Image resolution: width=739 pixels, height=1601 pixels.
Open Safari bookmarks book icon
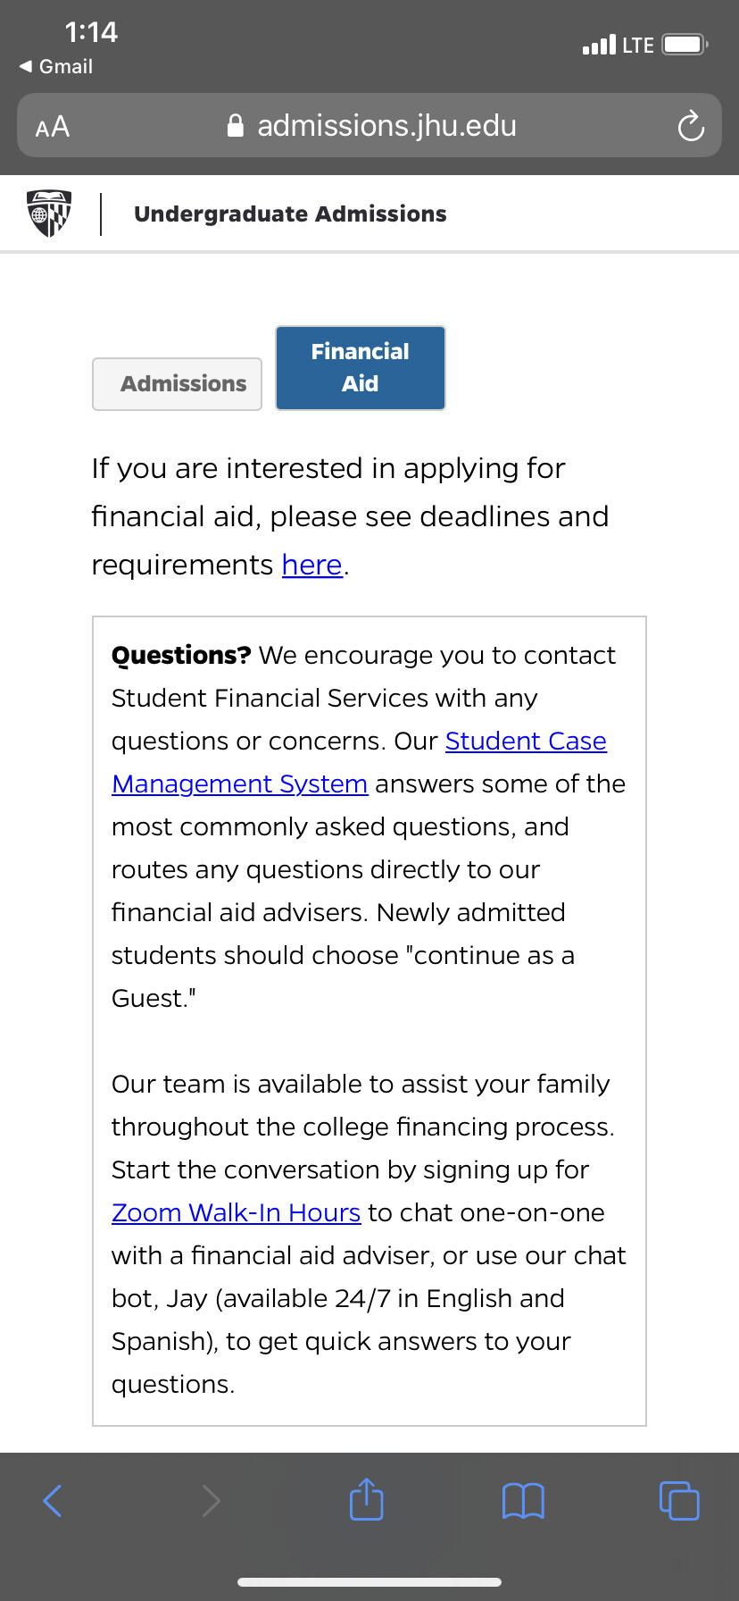[523, 1501]
